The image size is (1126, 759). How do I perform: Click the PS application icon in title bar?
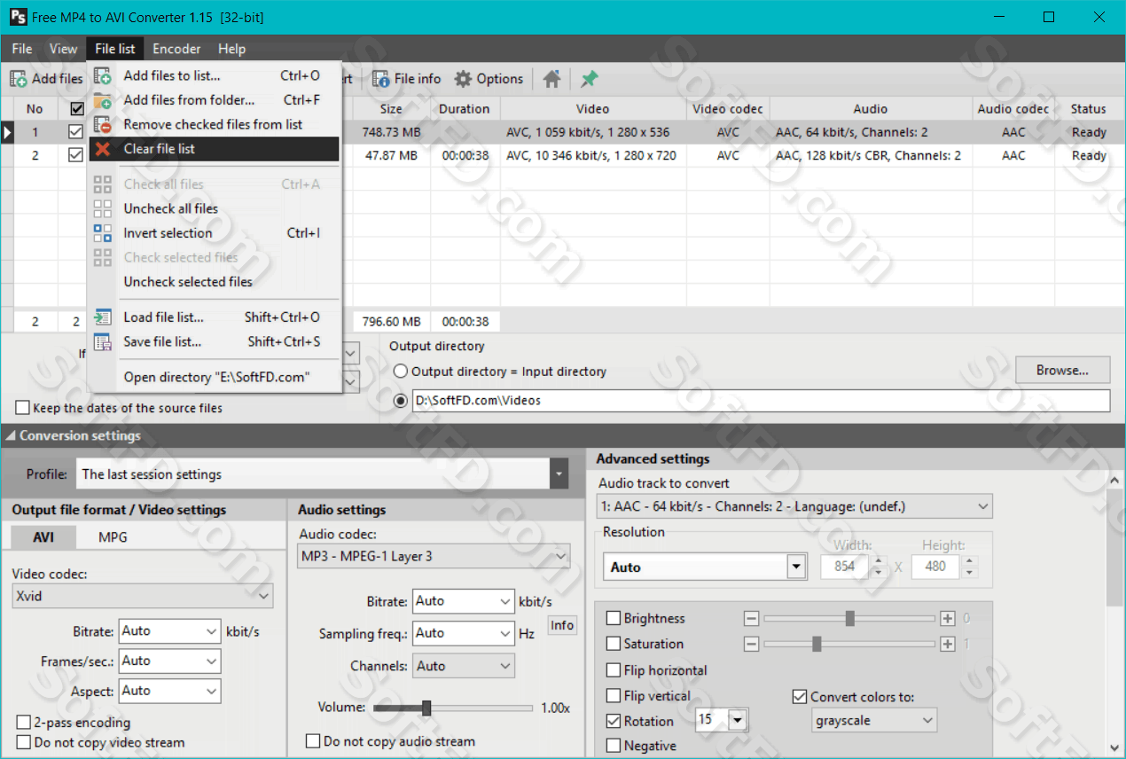point(17,17)
